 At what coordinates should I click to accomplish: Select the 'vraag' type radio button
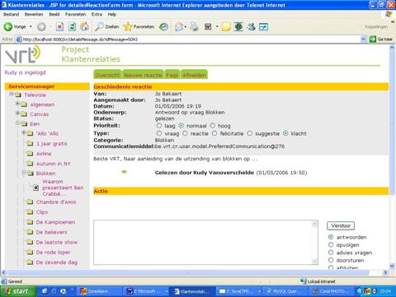(159, 133)
